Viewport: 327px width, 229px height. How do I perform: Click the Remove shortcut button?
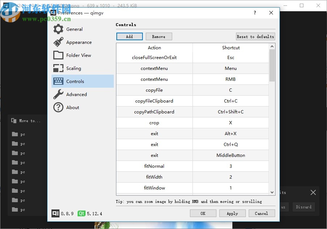click(159, 37)
